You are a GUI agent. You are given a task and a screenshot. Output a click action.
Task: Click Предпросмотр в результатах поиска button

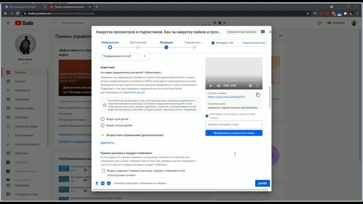234,133
